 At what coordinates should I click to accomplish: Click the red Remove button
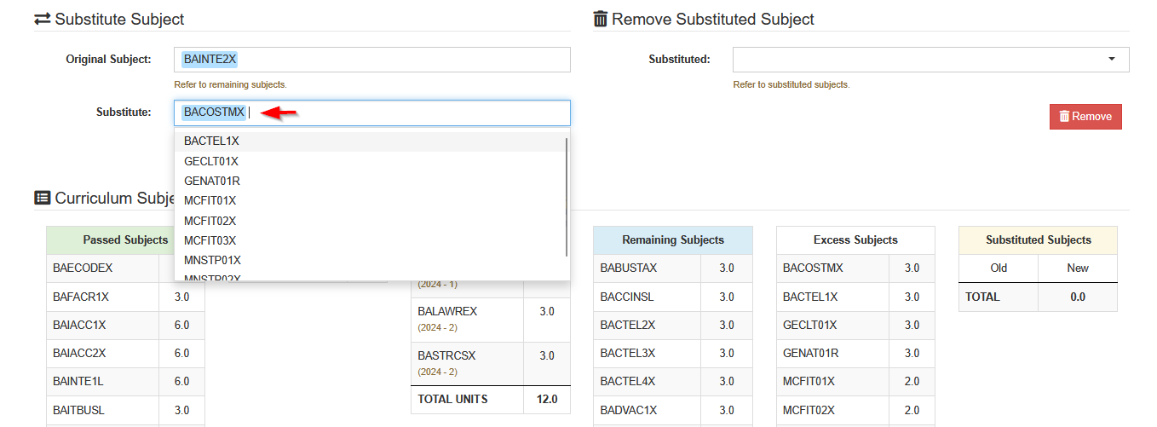[1085, 117]
